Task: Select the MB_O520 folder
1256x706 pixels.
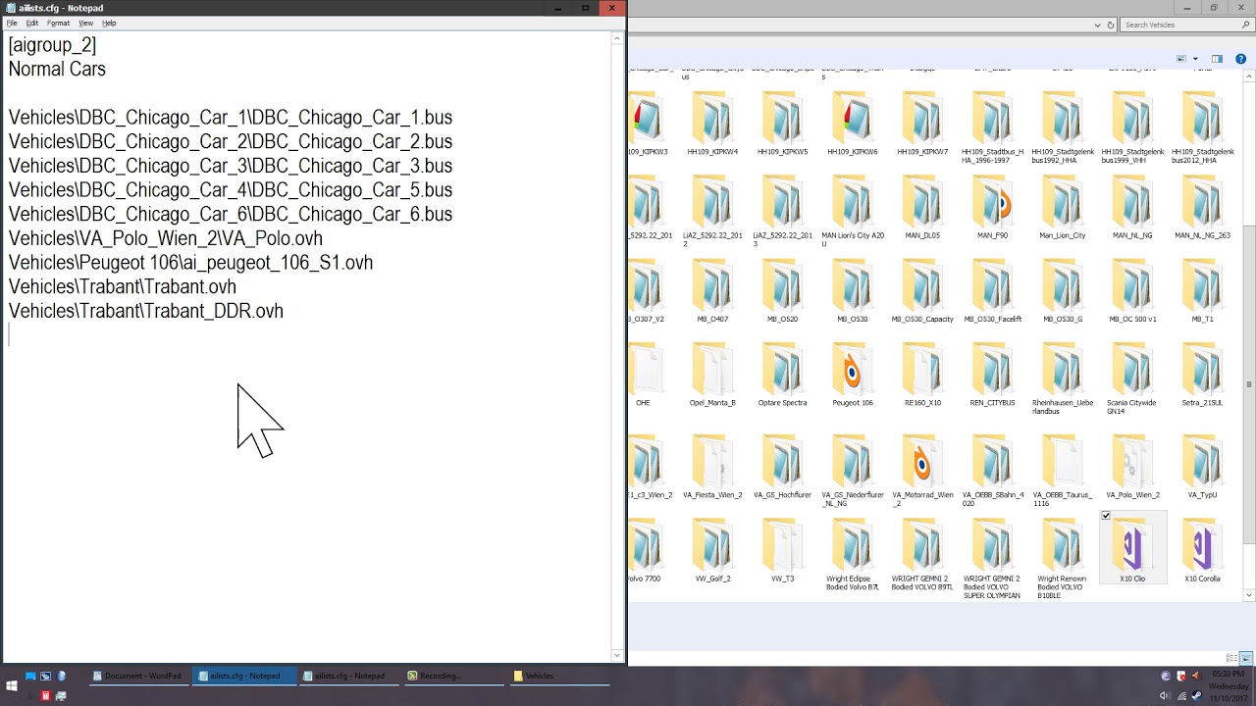Action: coord(782,291)
